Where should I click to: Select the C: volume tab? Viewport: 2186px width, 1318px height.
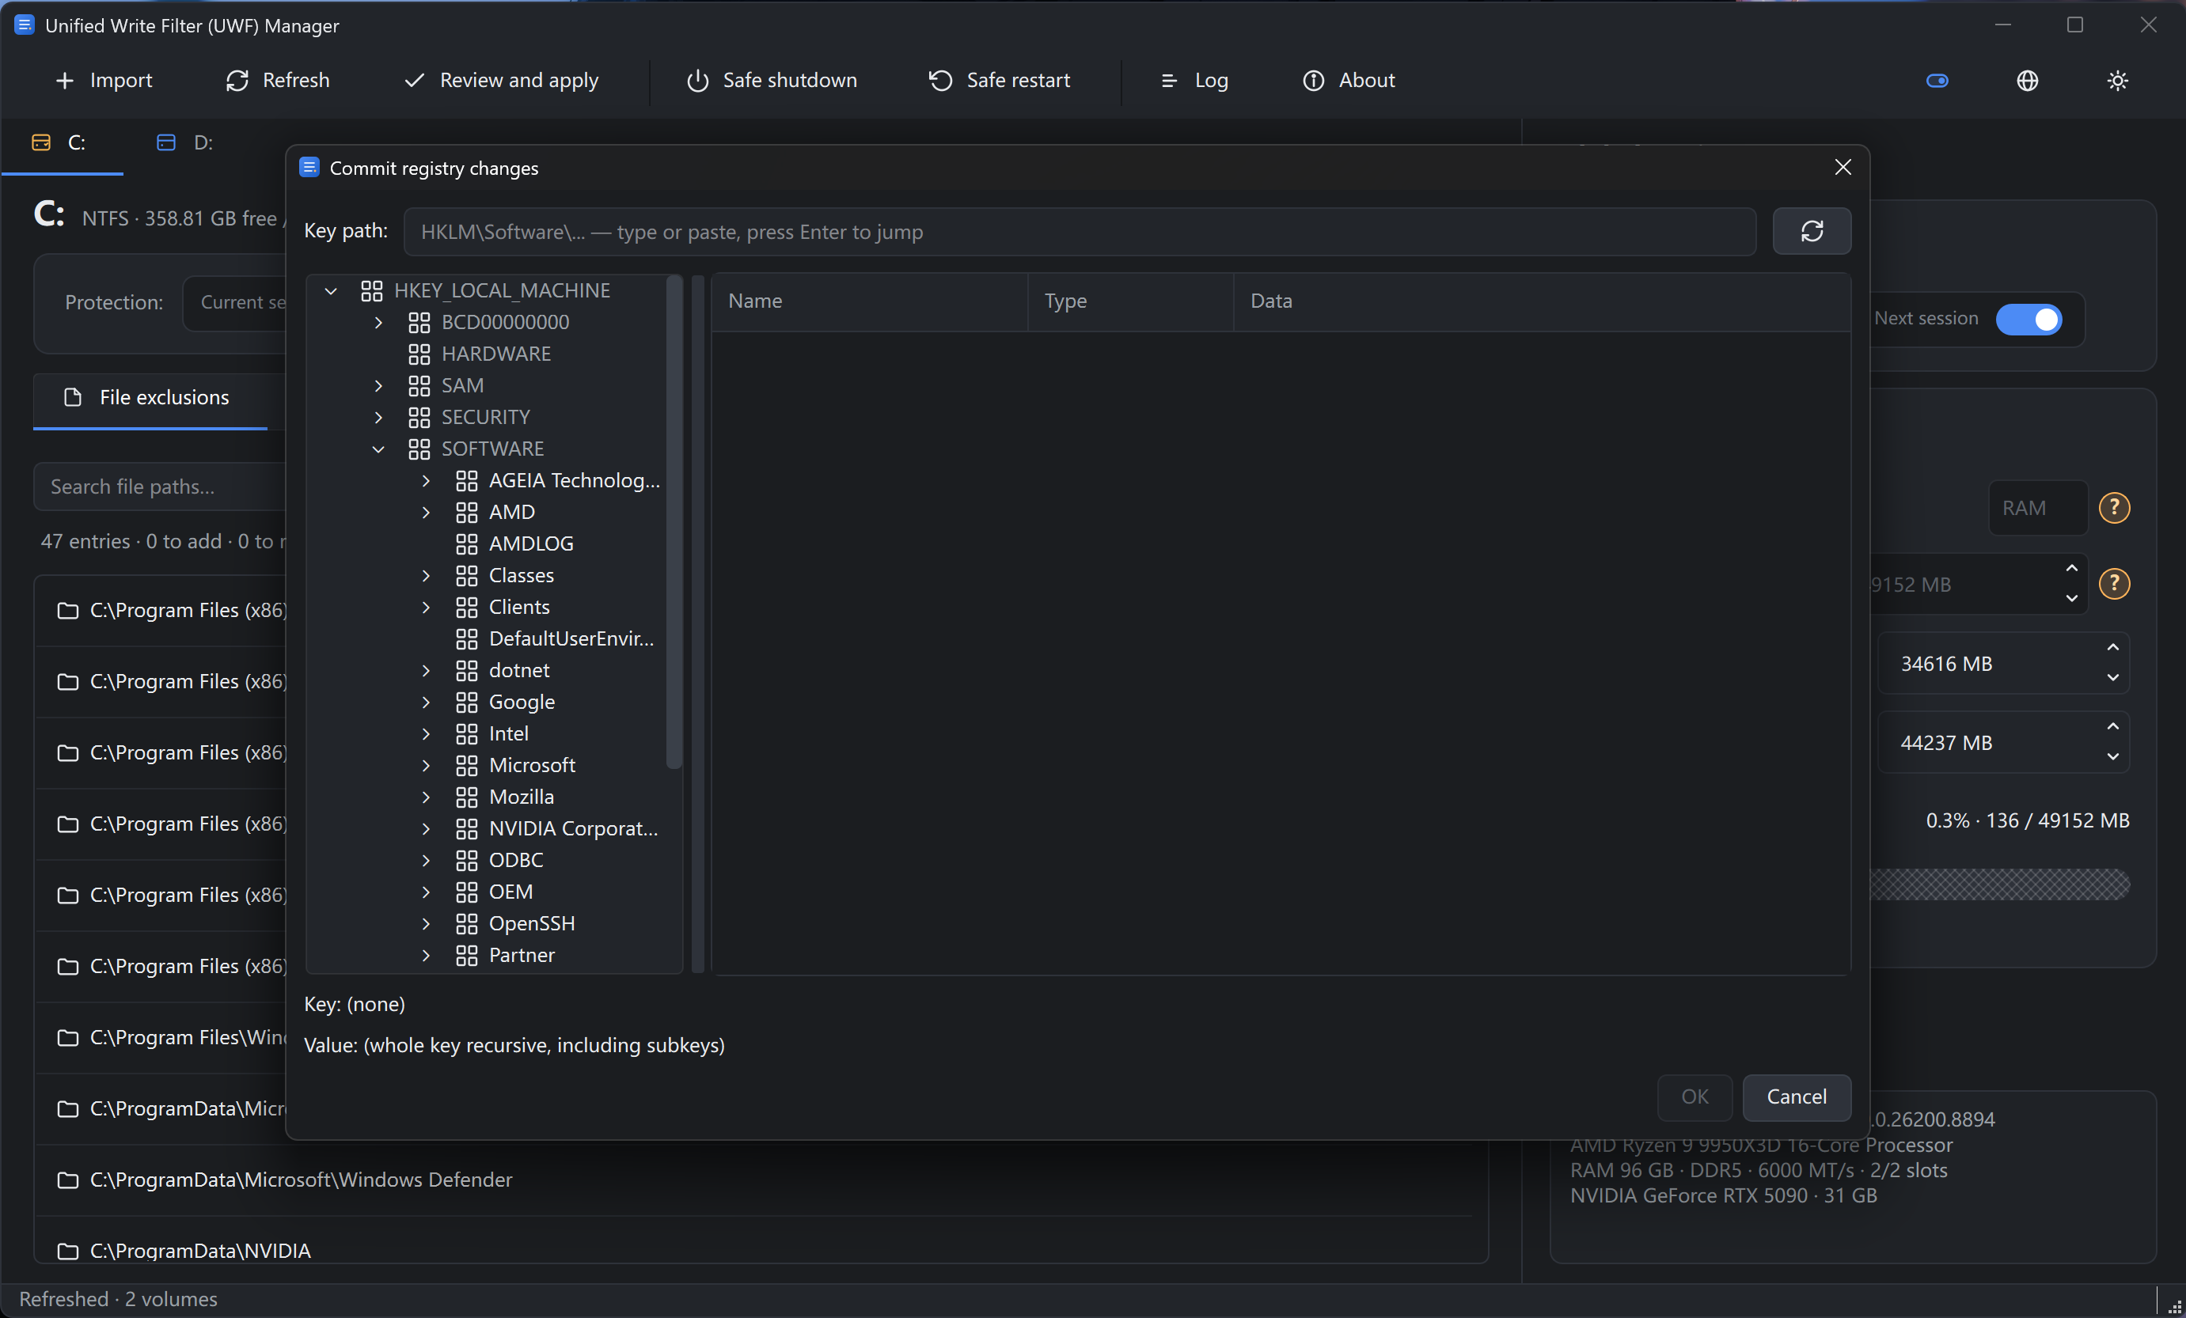click(x=60, y=143)
